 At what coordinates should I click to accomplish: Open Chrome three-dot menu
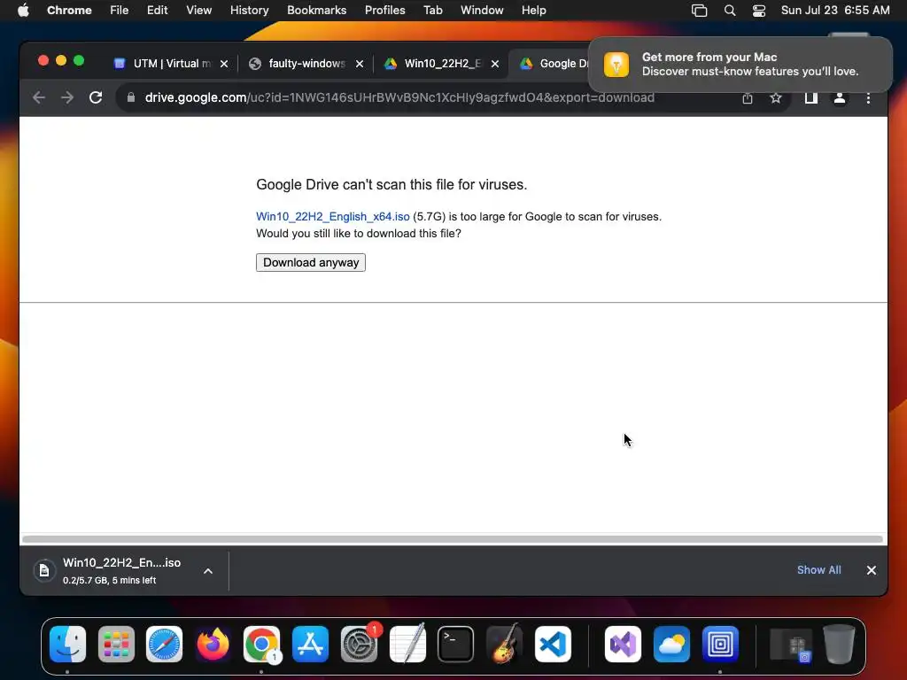868,98
